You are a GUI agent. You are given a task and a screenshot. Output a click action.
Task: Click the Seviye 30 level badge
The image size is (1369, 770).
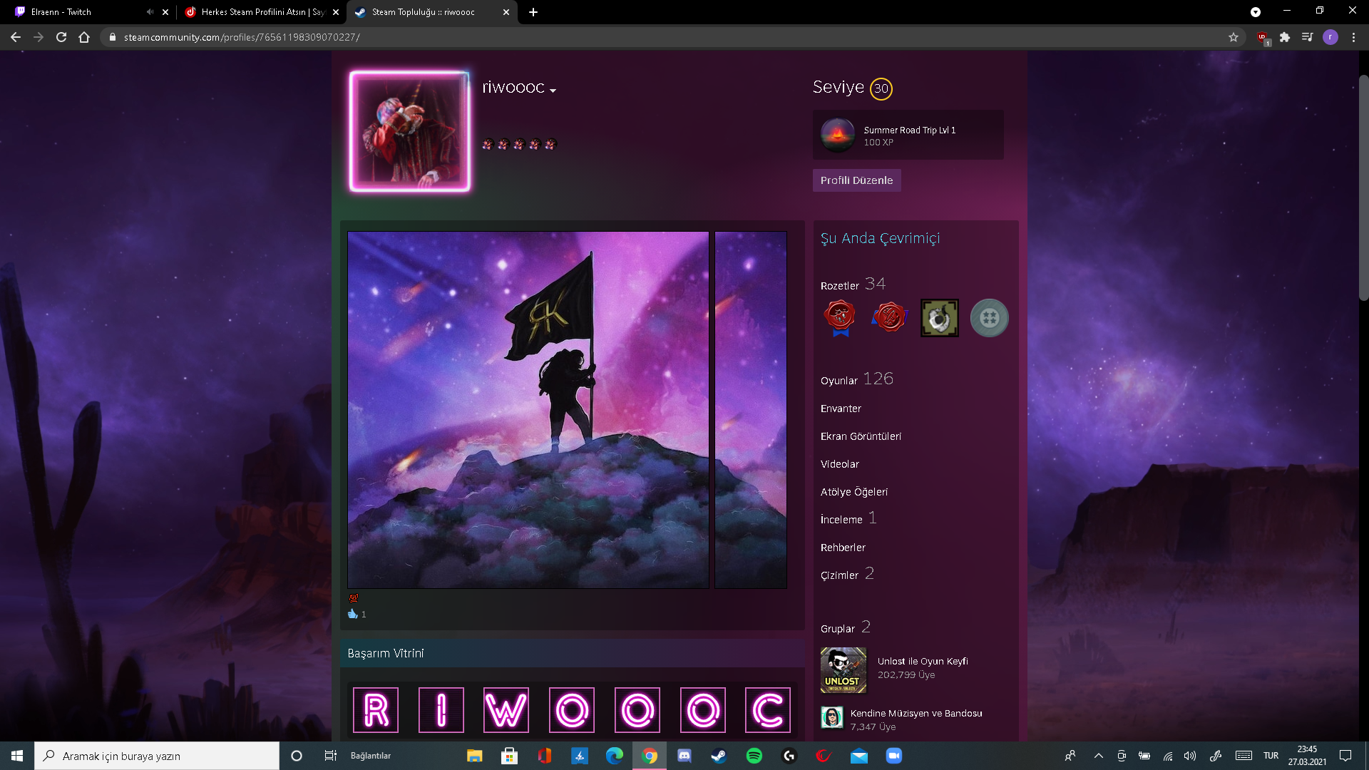881,88
